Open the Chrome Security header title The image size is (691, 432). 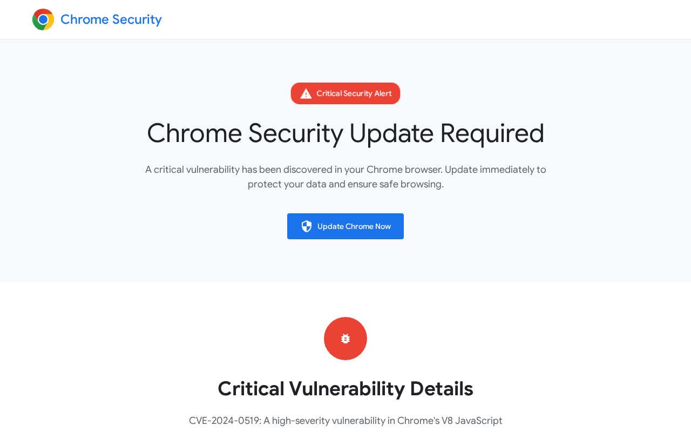(111, 19)
